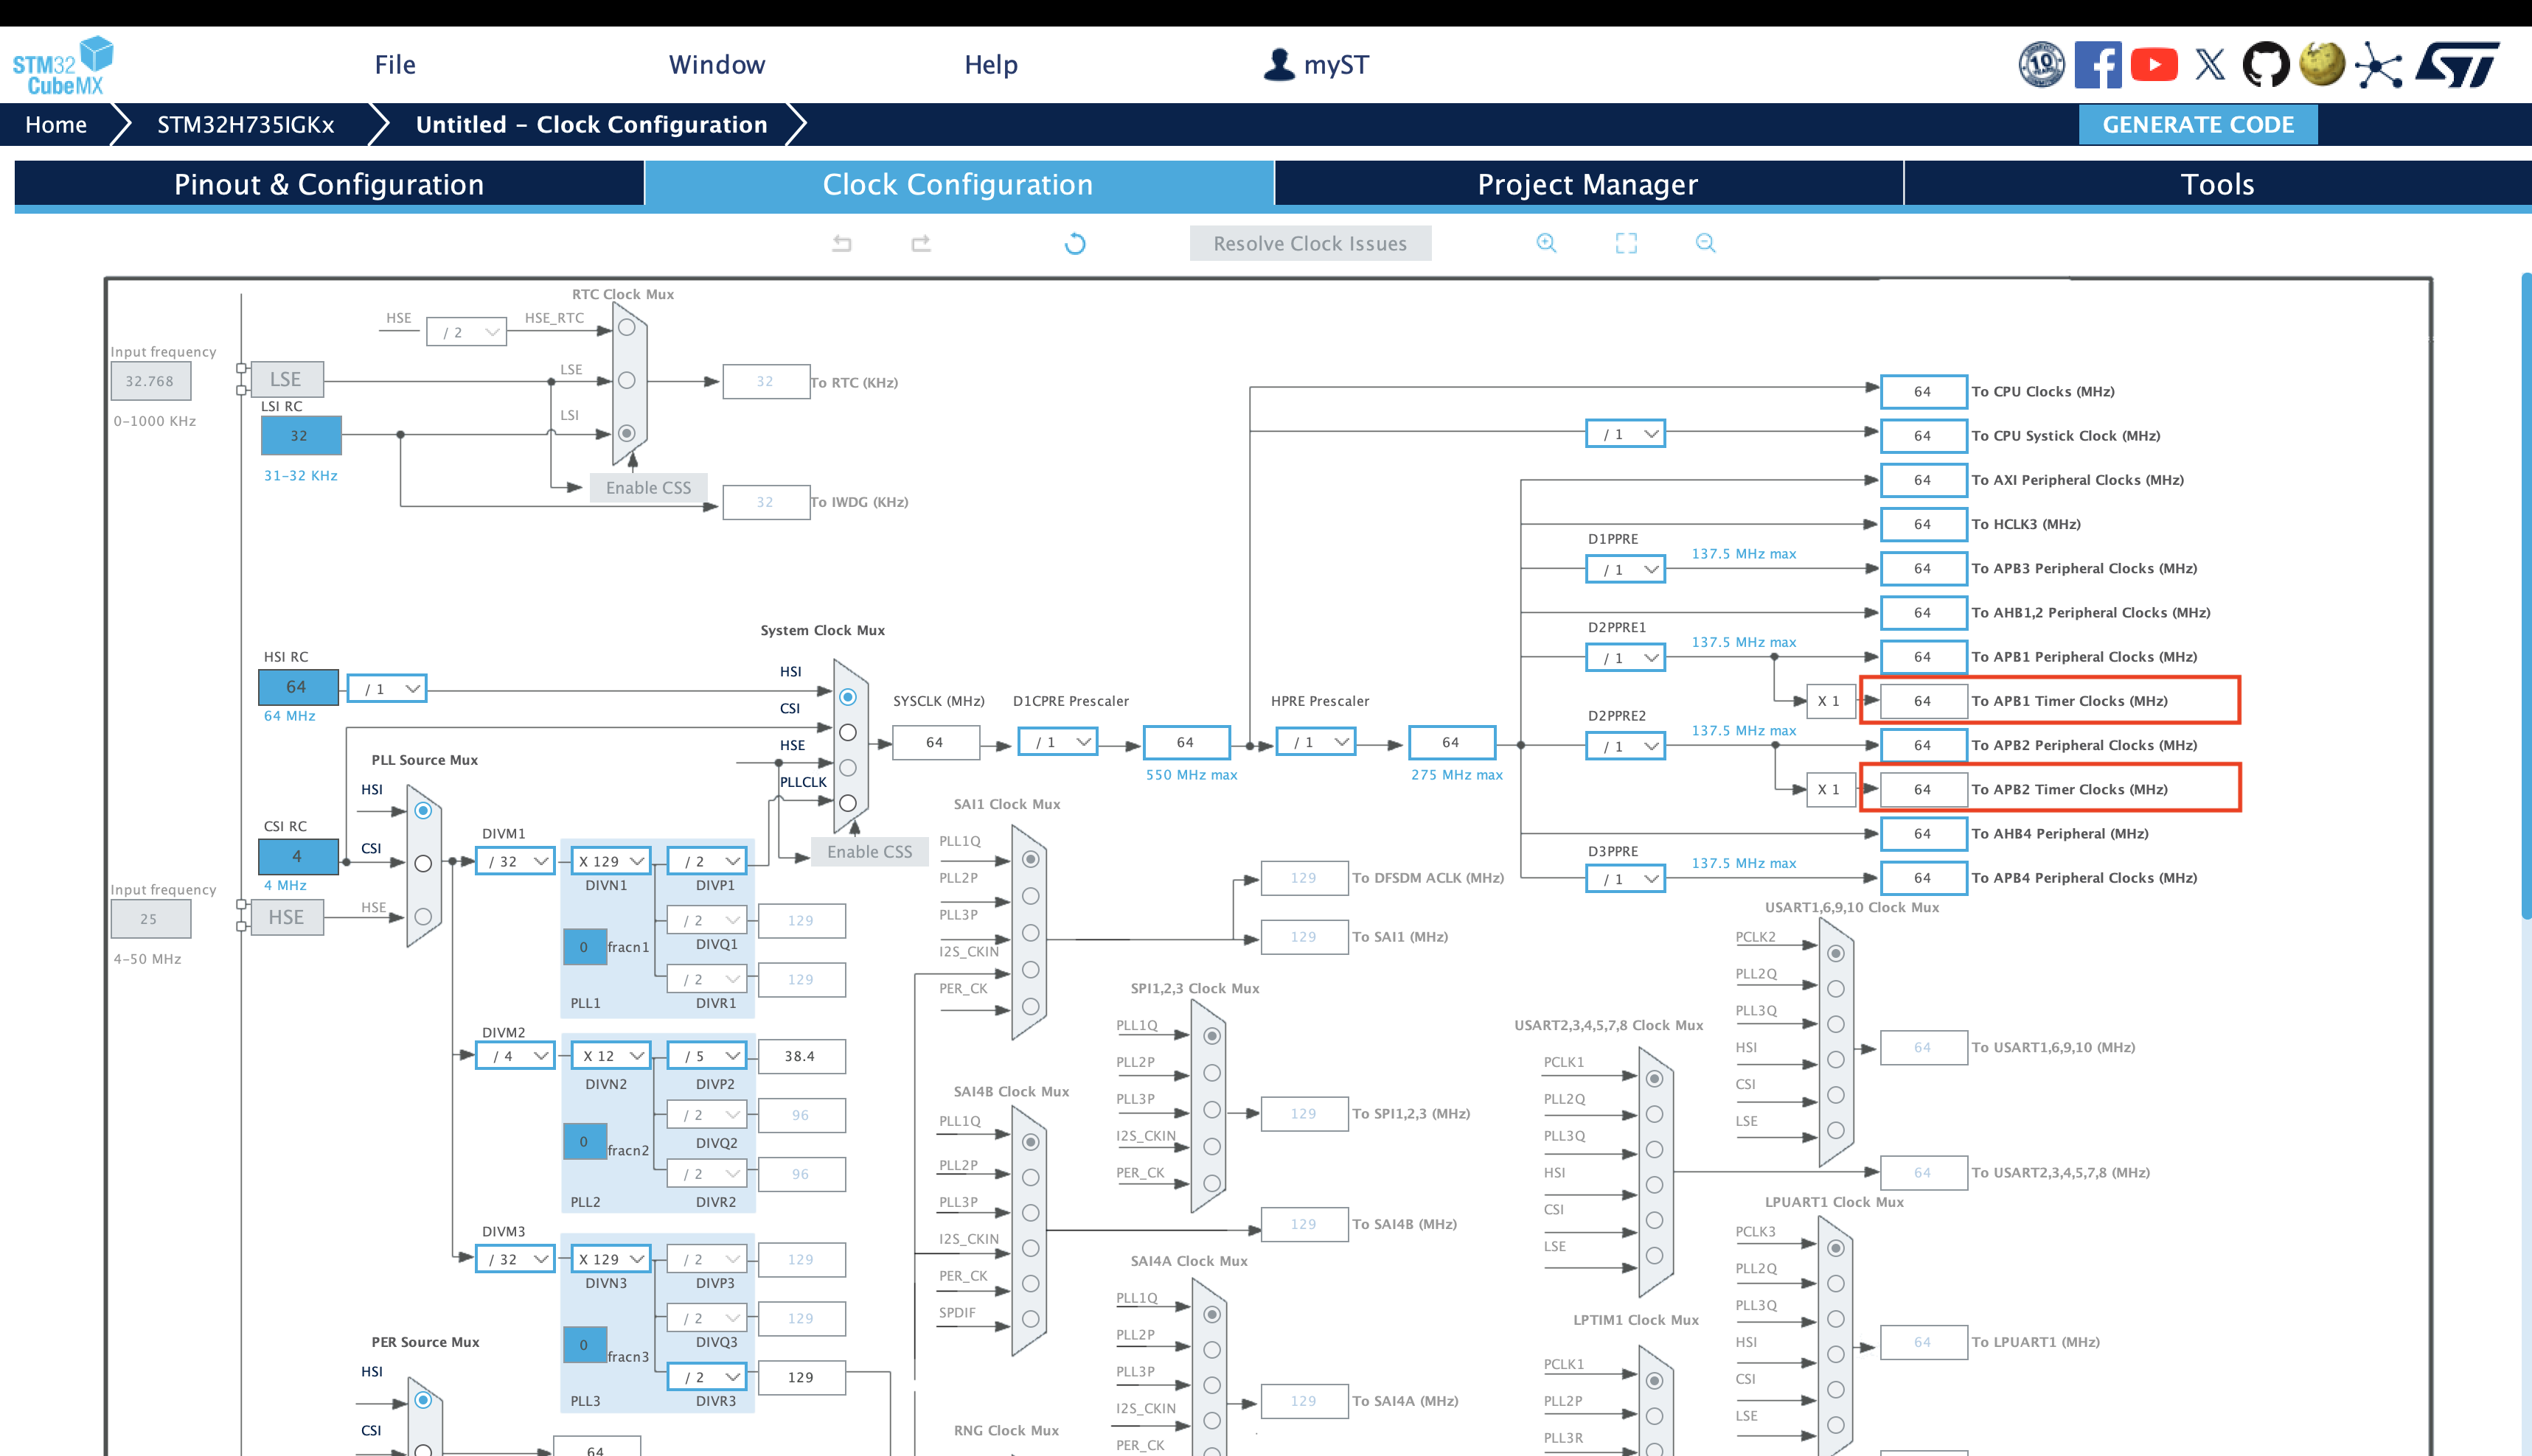This screenshot has width=2532, height=1456.
Task: Open the Facebook icon link
Action: tap(2098, 65)
